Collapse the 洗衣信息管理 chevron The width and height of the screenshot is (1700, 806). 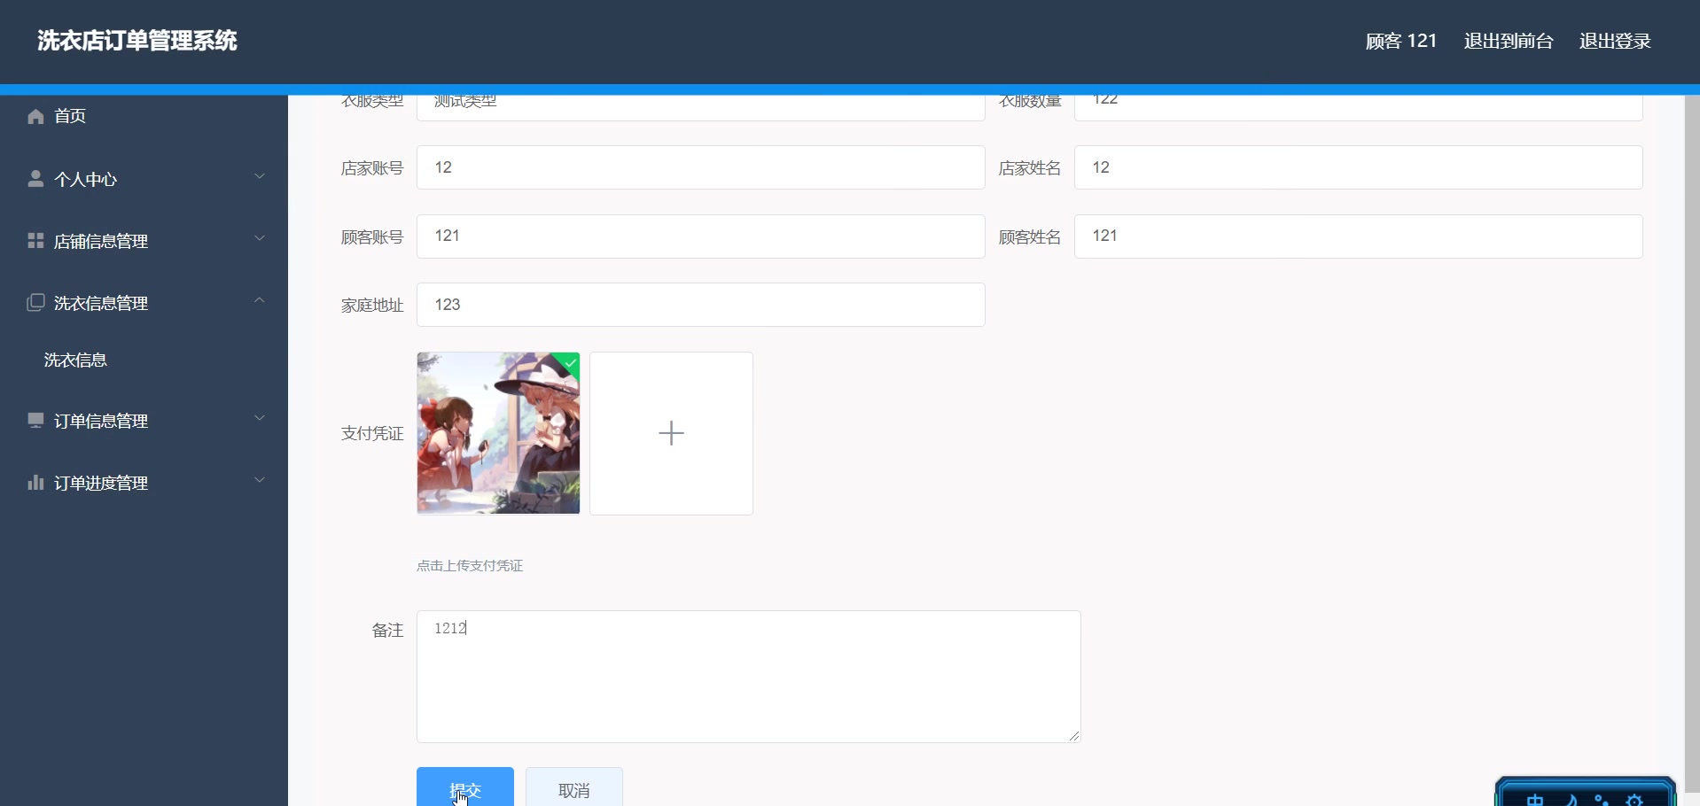(x=260, y=300)
